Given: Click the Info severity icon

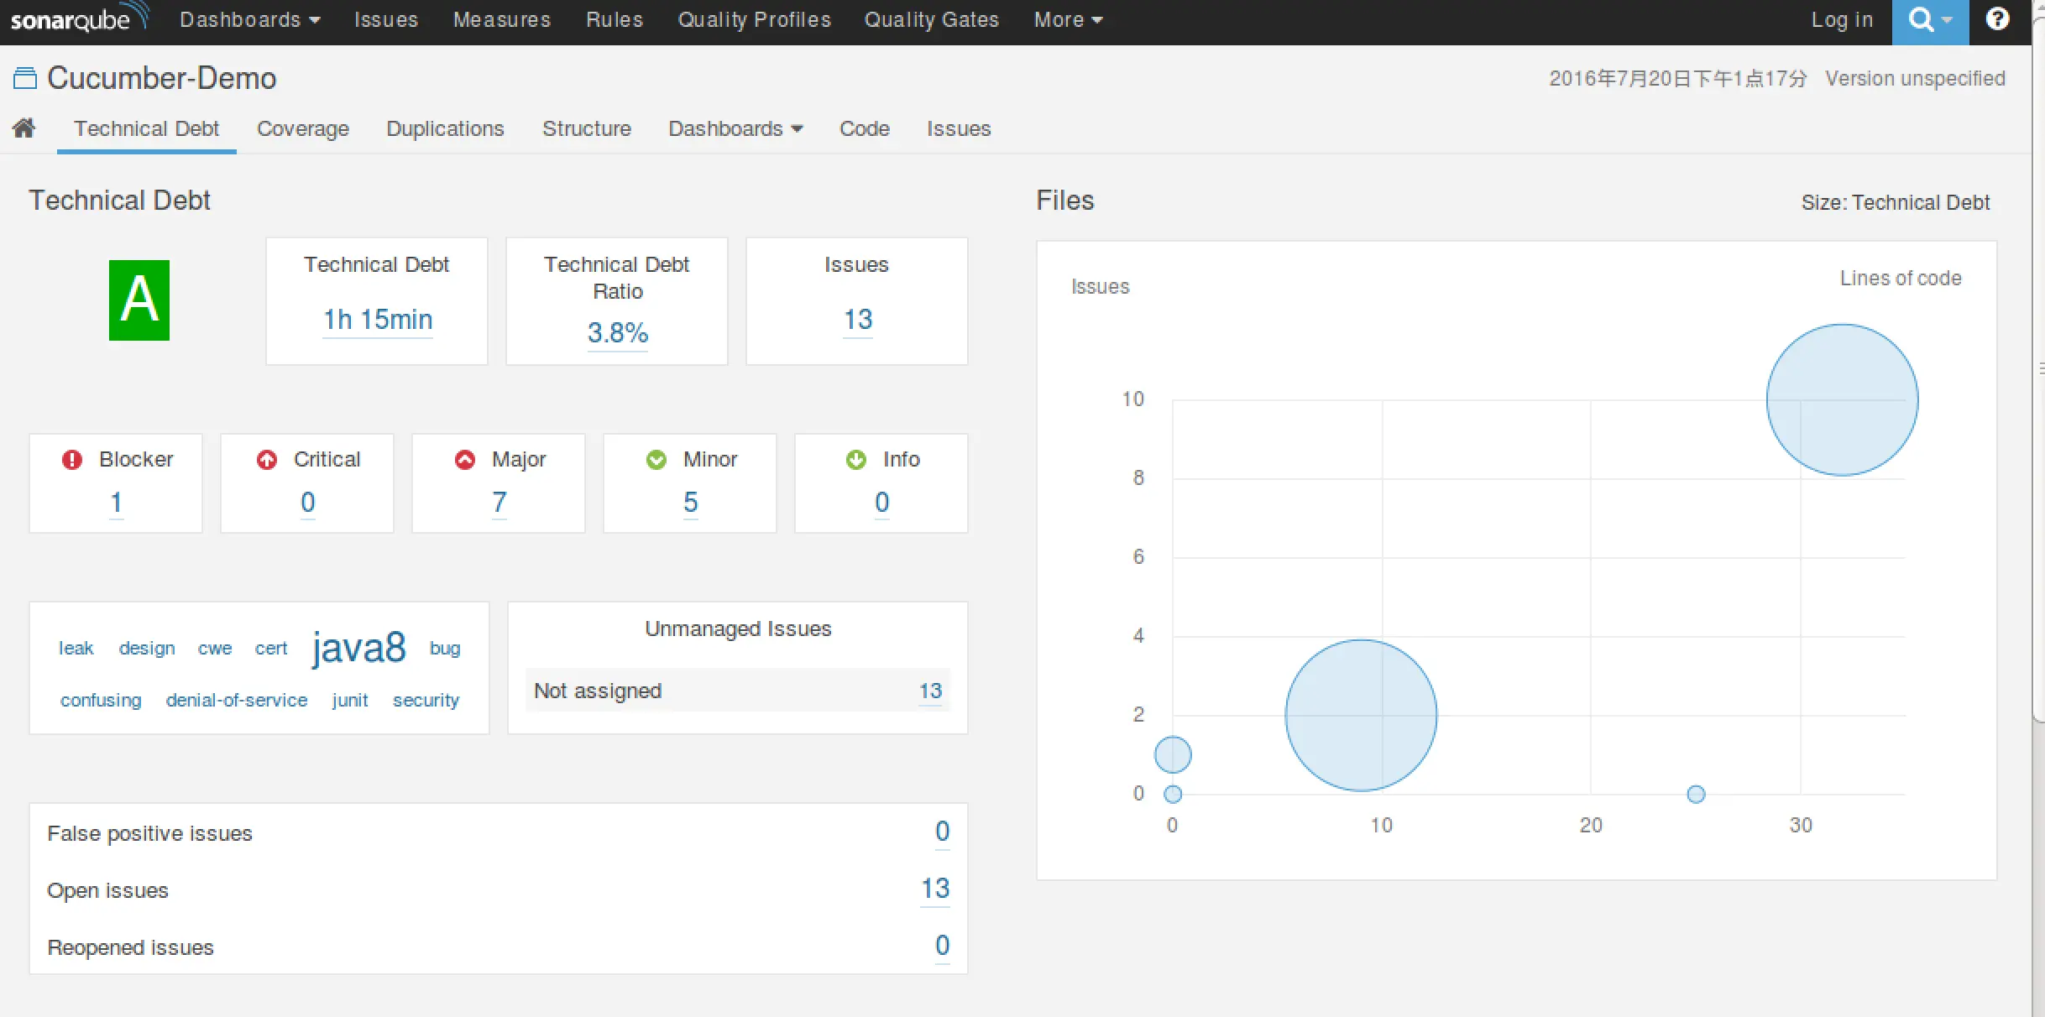Looking at the screenshot, I should pos(856,459).
